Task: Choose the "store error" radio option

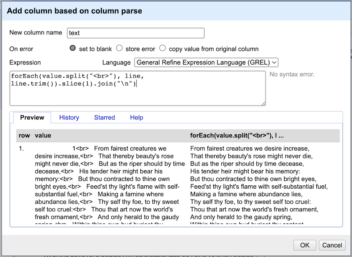Action: [119, 48]
